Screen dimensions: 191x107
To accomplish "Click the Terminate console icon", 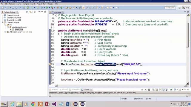I will 142,90.
